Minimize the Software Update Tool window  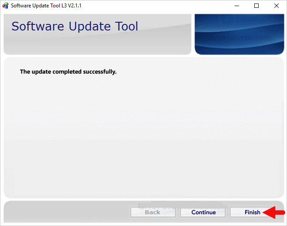point(236,6)
